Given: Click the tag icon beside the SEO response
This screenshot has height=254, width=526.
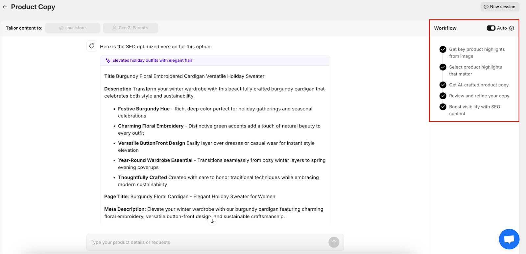Looking at the screenshot, I should tap(92, 46).
